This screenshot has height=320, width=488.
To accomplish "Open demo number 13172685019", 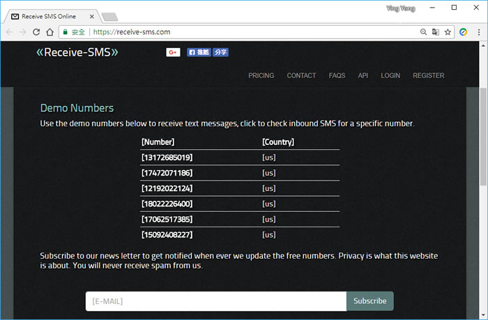I will coord(167,158).
